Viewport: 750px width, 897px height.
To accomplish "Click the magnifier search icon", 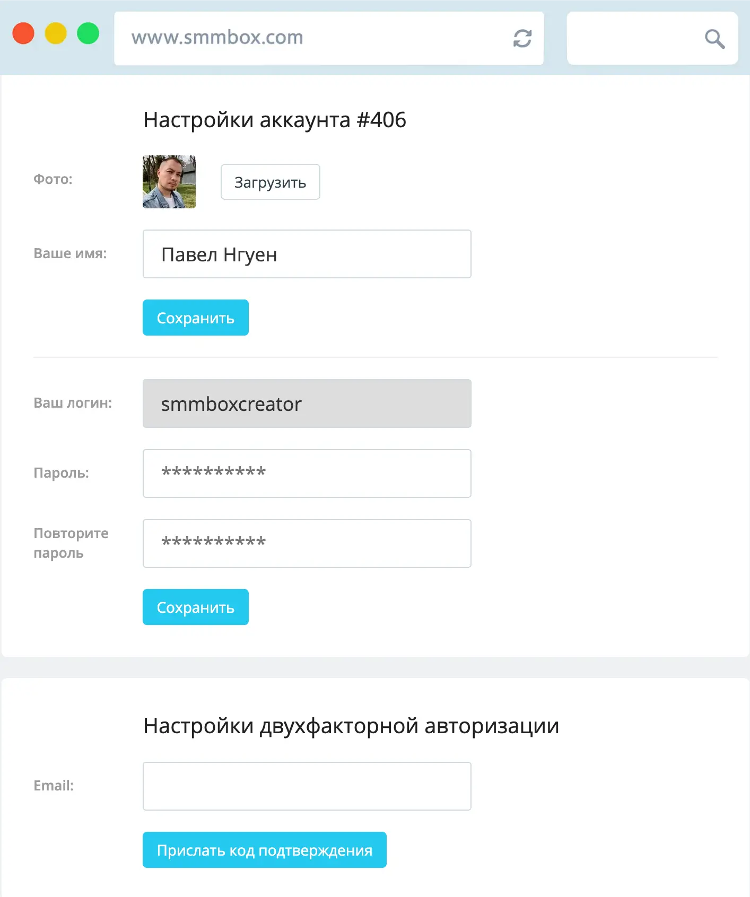I will click(x=714, y=39).
